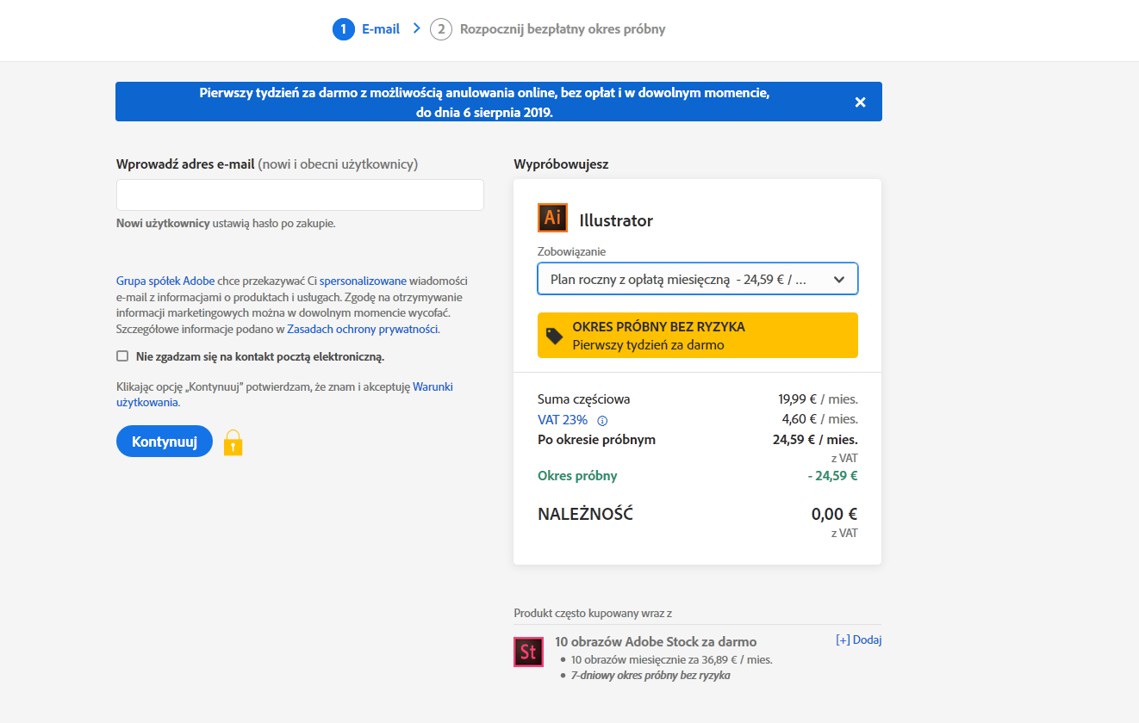Open the Grupa spółek Adobe link
Viewport: 1139px width, 723px height.
(x=165, y=281)
